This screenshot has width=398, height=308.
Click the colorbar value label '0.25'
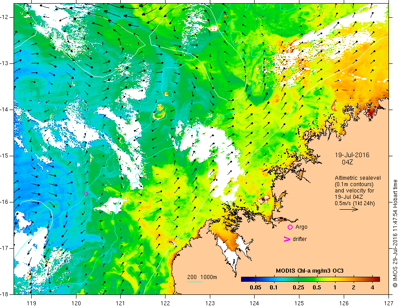pos(298,288)
